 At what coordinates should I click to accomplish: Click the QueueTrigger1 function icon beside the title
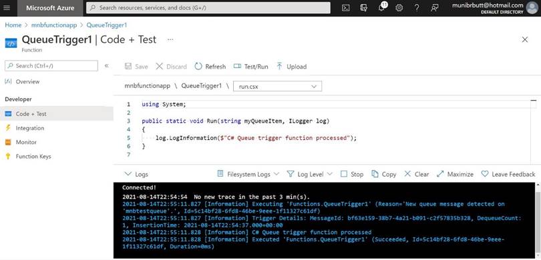[11, 43]
